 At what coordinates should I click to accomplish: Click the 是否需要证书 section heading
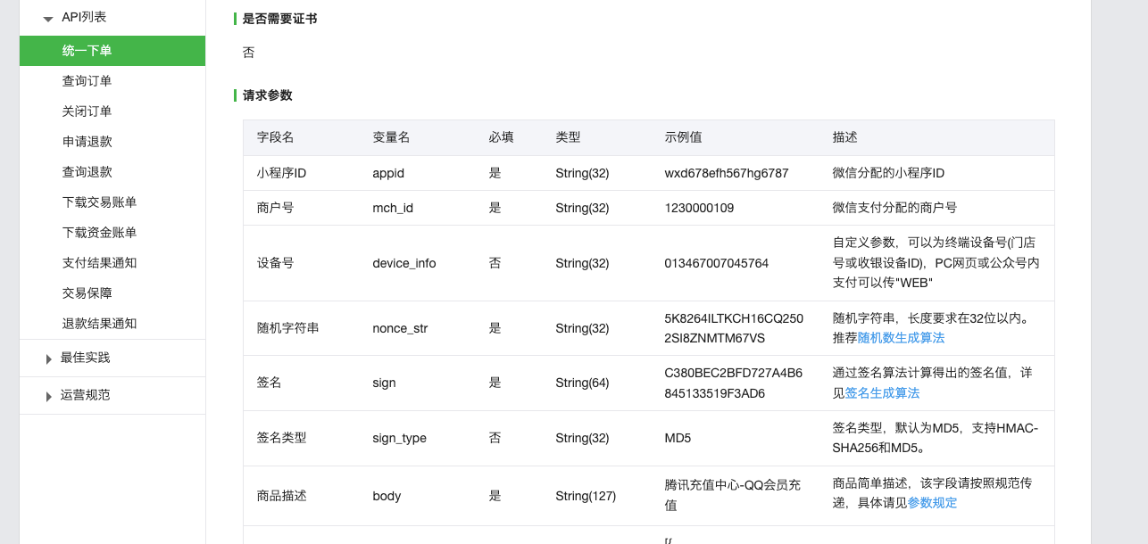pyautogui.click(x=279, y=19)
